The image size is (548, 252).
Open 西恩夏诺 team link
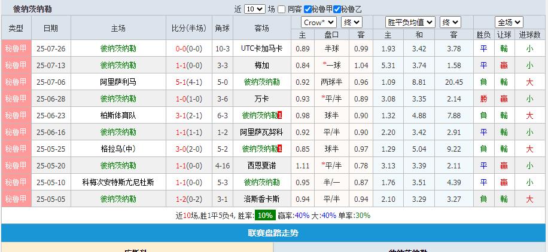pos(261,165)
